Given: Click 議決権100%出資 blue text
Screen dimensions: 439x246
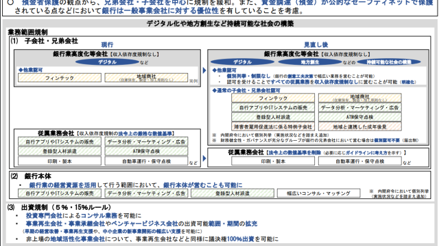Looking at the screenshot, I should coord(233,239).
